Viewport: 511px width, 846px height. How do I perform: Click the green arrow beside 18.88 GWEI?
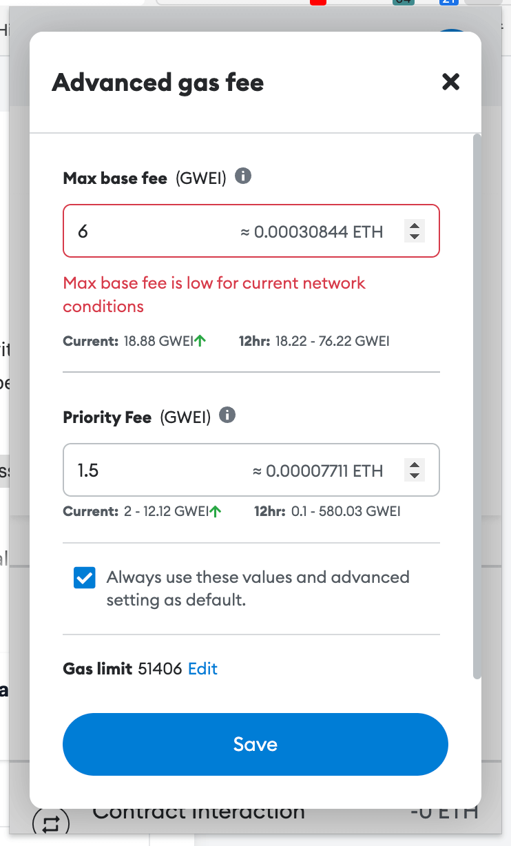[x=200, y=340]
